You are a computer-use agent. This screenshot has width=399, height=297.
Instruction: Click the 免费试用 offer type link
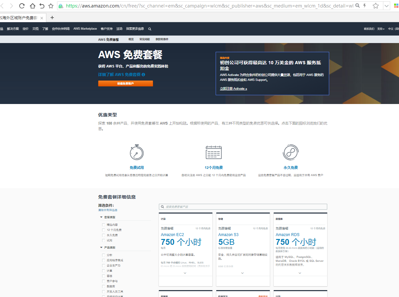[137, 168]
